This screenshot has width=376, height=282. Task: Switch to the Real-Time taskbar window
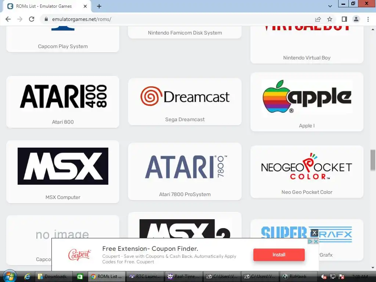183,276
